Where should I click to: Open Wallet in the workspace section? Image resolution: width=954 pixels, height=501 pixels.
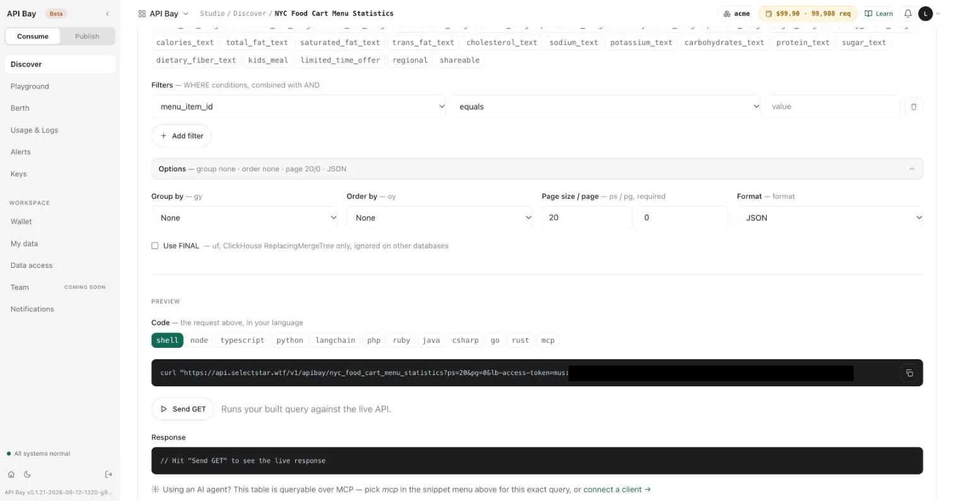pyautogui.click(x=60, y=222)
